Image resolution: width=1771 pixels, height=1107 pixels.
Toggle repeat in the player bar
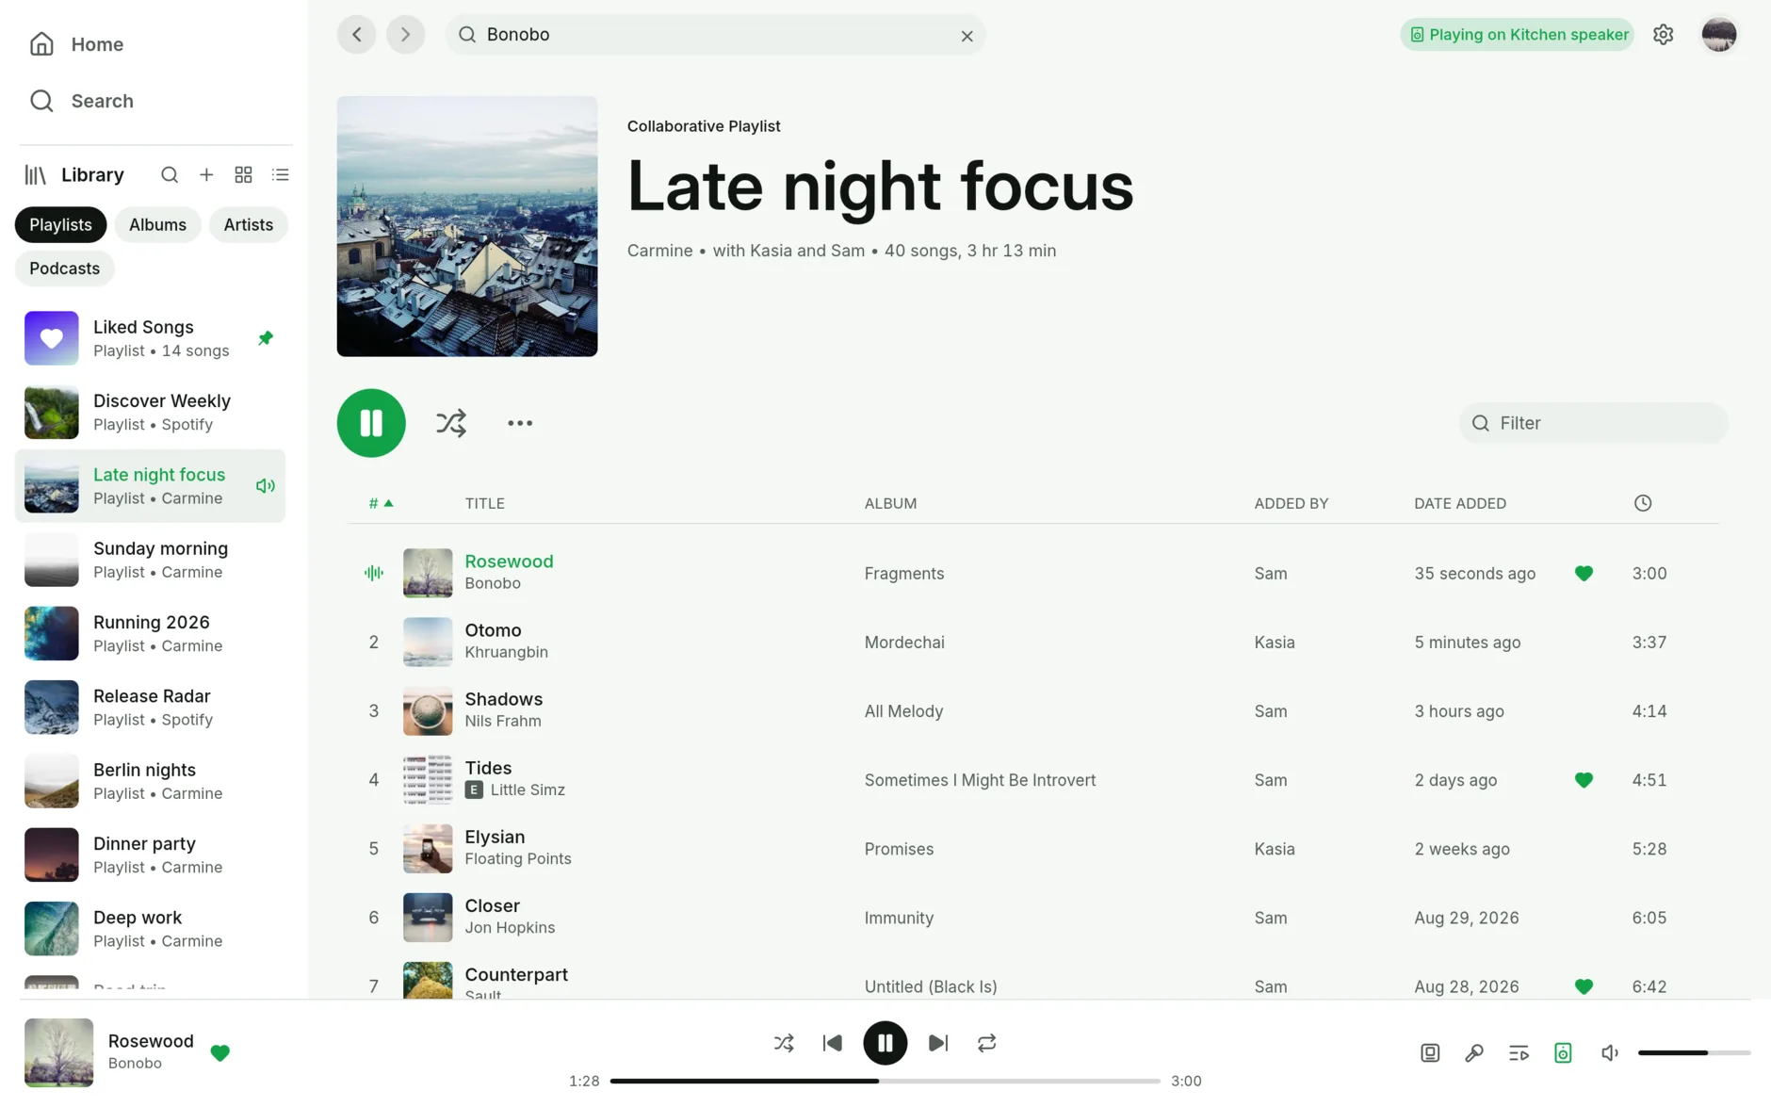point(987,1043)
